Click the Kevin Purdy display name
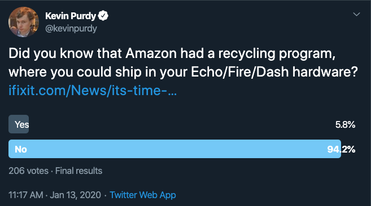Image resolution: width=371 pixels, height=206 pixels. [71, 16]
